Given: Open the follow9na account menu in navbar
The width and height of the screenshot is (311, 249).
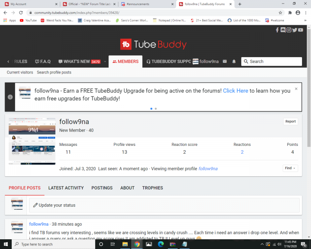Looking at the screenshot, I should [206, 61].
